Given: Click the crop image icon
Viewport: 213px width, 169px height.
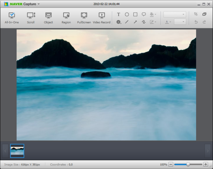Looking at the screenshot, I should [x=196, y=14].
